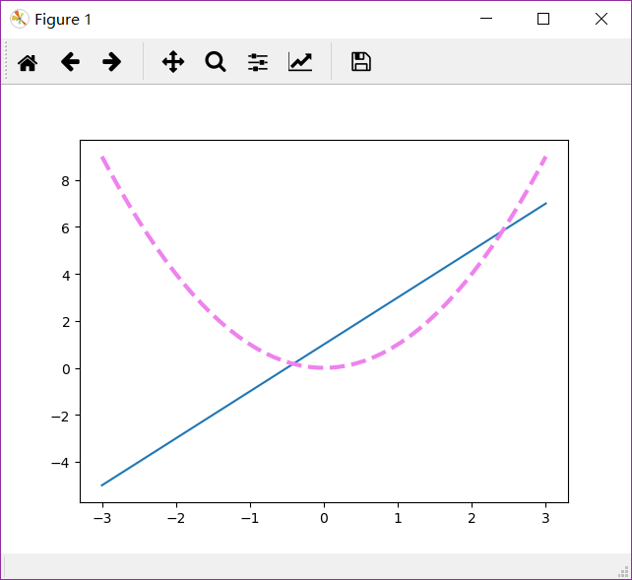
Task: Click the y-axis tick label −4
Action: click(x=60, y=463)
